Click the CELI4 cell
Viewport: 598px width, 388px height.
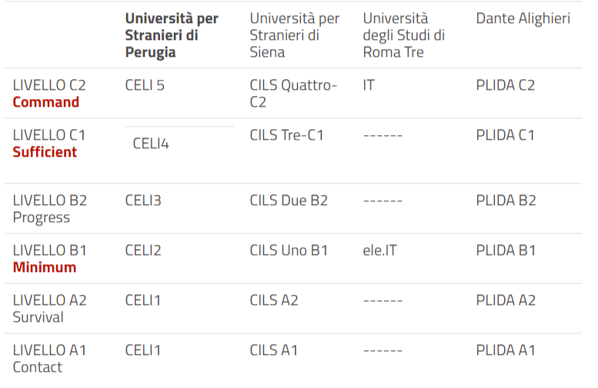[151, 143]
